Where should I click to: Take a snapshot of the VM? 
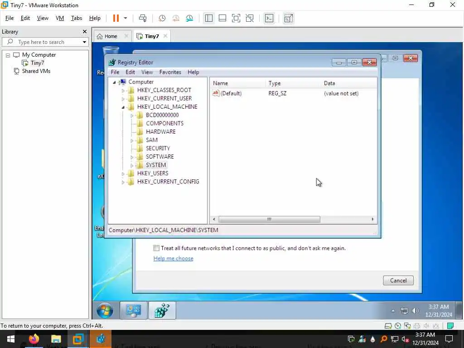[x=162, y=18]
